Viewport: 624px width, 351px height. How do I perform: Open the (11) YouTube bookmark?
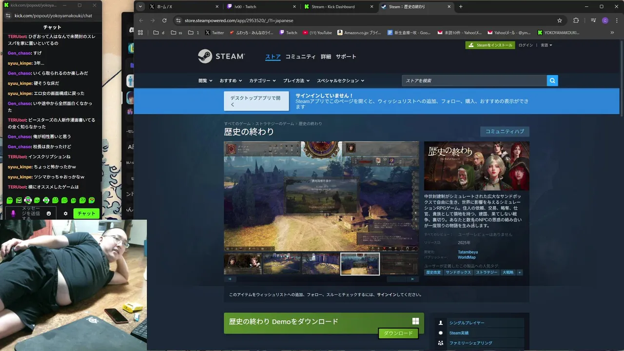(317, 33)
